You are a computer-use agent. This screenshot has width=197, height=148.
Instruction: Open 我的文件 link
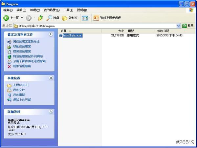point(19,90)
